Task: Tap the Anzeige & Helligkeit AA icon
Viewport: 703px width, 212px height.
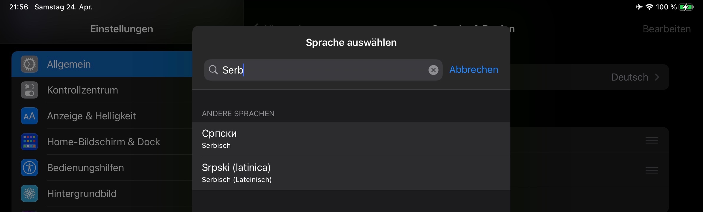Action: (x=29, y=116)
